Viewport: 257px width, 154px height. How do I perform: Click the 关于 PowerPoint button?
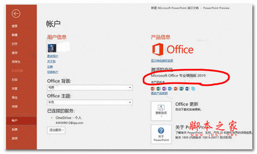click(x=161, y=134)
